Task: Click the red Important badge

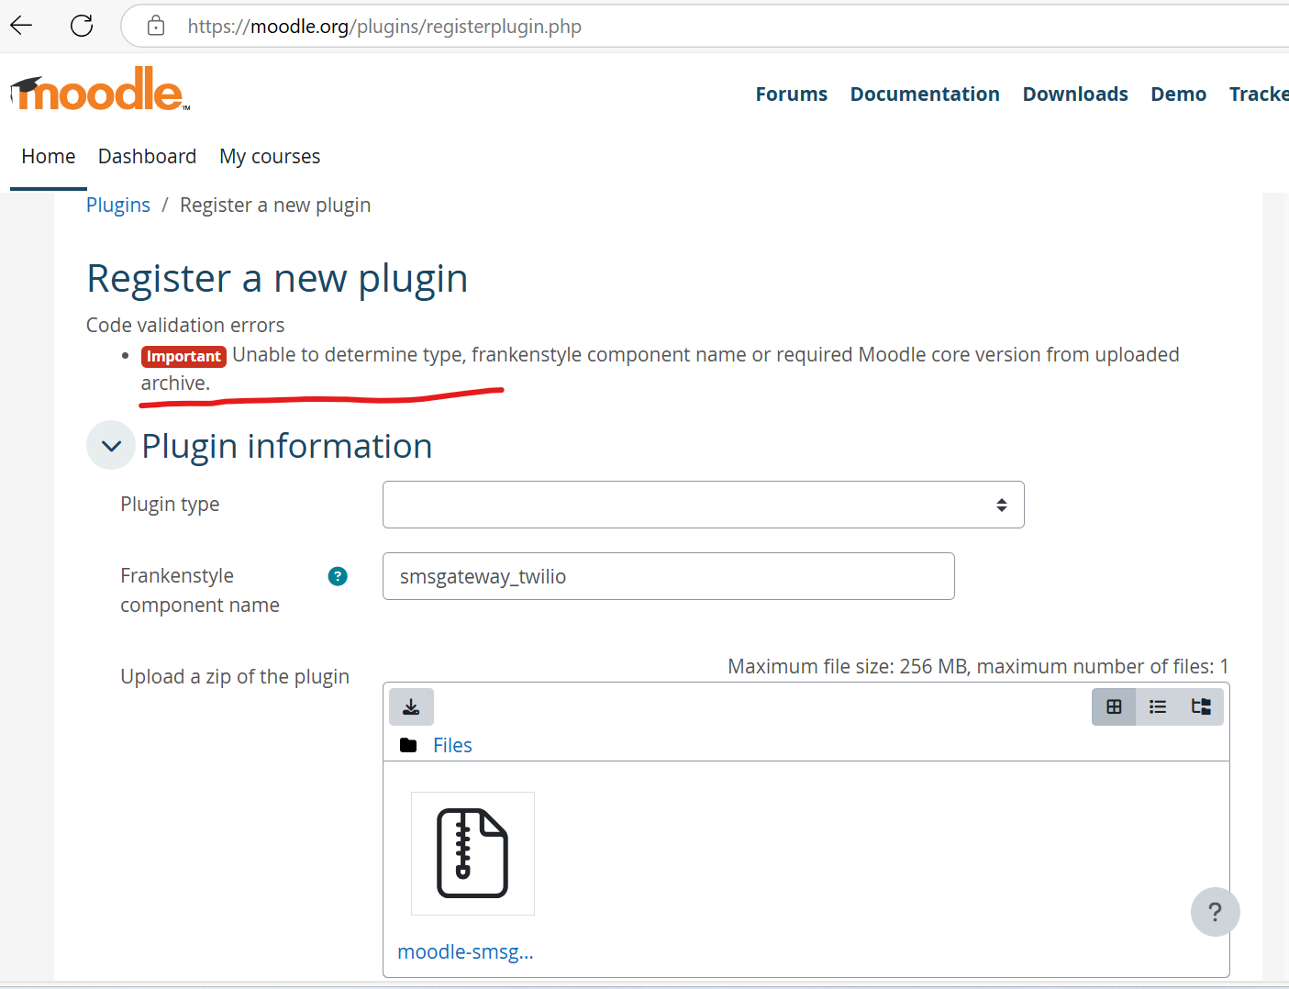Action: (x=183, y=356)
